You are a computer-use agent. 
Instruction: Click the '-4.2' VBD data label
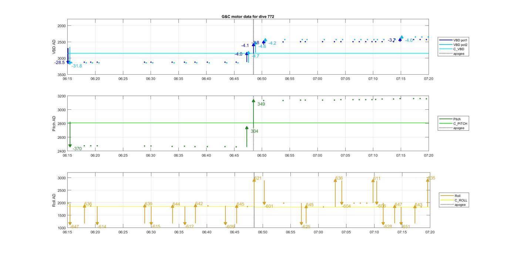click(272, 43)
